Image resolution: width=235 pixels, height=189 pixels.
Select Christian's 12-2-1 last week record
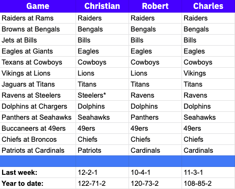pos(102,172)
